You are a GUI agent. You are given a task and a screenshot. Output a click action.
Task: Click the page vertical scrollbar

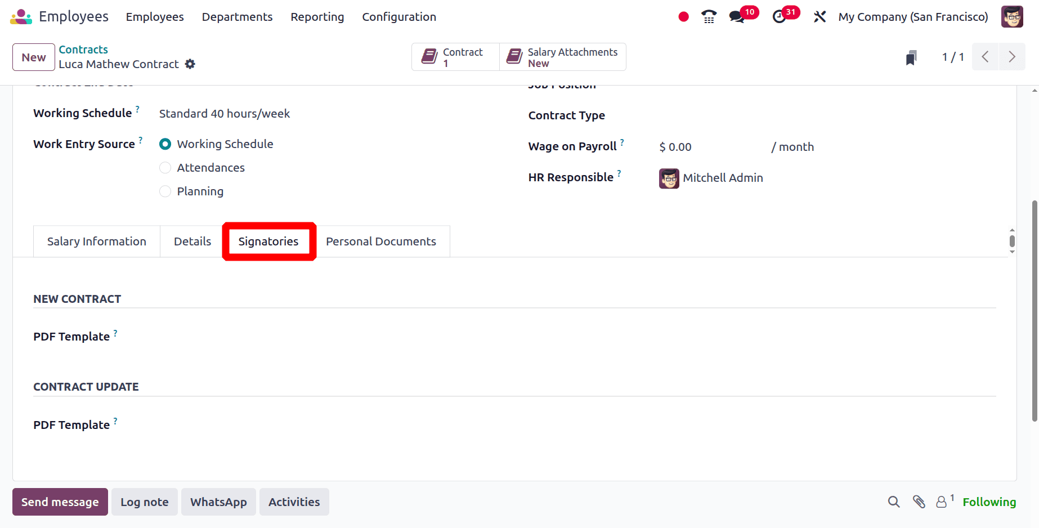coord(1034,311)
